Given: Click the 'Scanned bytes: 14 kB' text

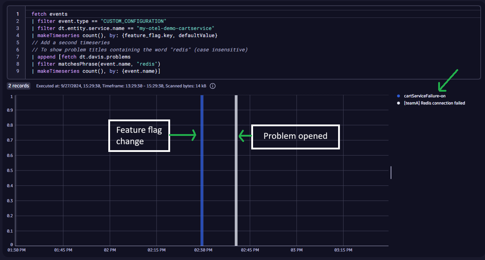Looking at the screenshot, I should tap(186, 86).
